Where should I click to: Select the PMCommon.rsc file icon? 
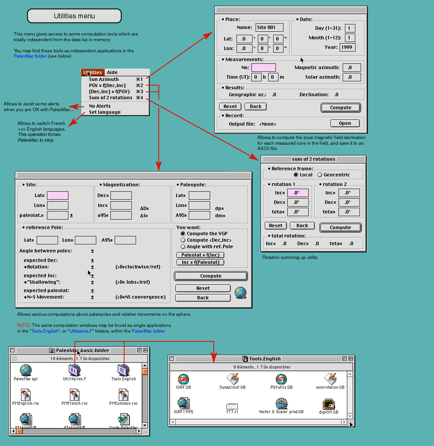(x=123, y=395)
